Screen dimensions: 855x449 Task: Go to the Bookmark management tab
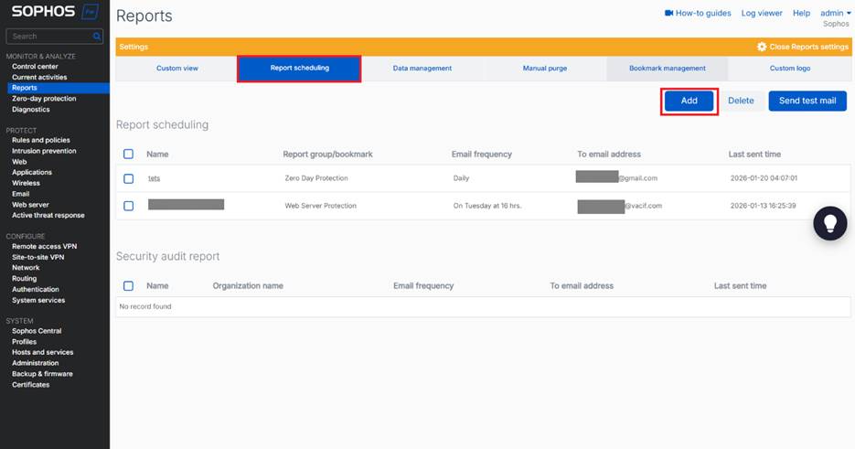tap(667, 69)
